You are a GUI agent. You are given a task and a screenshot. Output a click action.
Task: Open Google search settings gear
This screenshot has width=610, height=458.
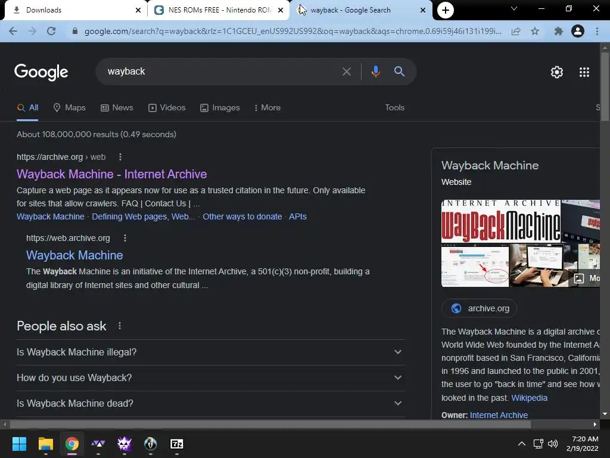[x=557, y=72]
